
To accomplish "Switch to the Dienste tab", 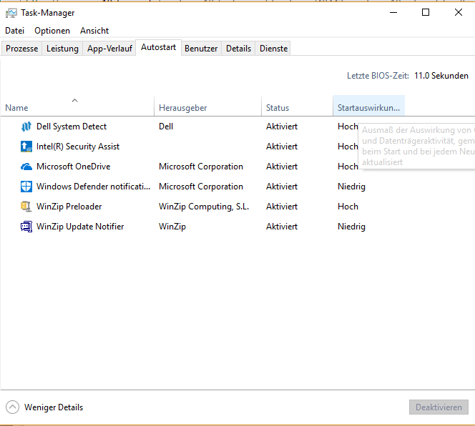I will pyautogui.click(x=273, y=49).
